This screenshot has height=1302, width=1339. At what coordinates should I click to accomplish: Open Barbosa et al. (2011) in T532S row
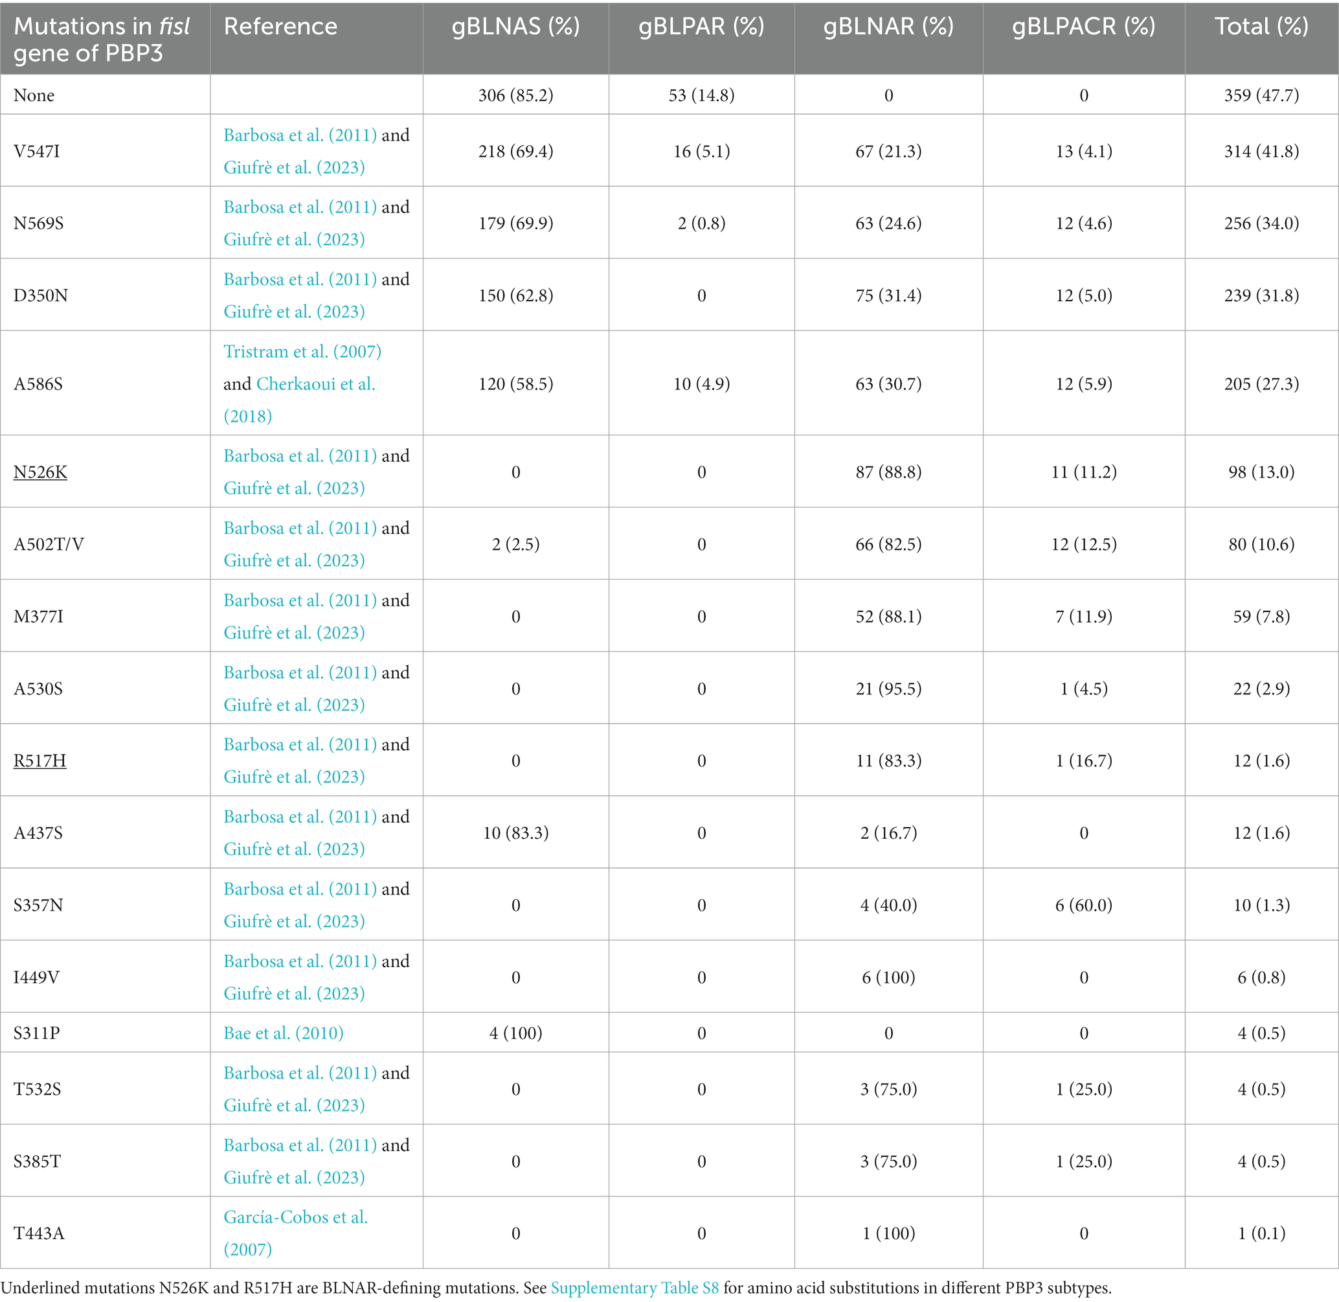(300, 1073)
